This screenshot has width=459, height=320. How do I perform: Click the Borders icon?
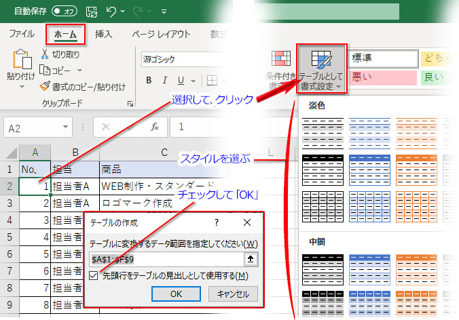pos(212,80)
